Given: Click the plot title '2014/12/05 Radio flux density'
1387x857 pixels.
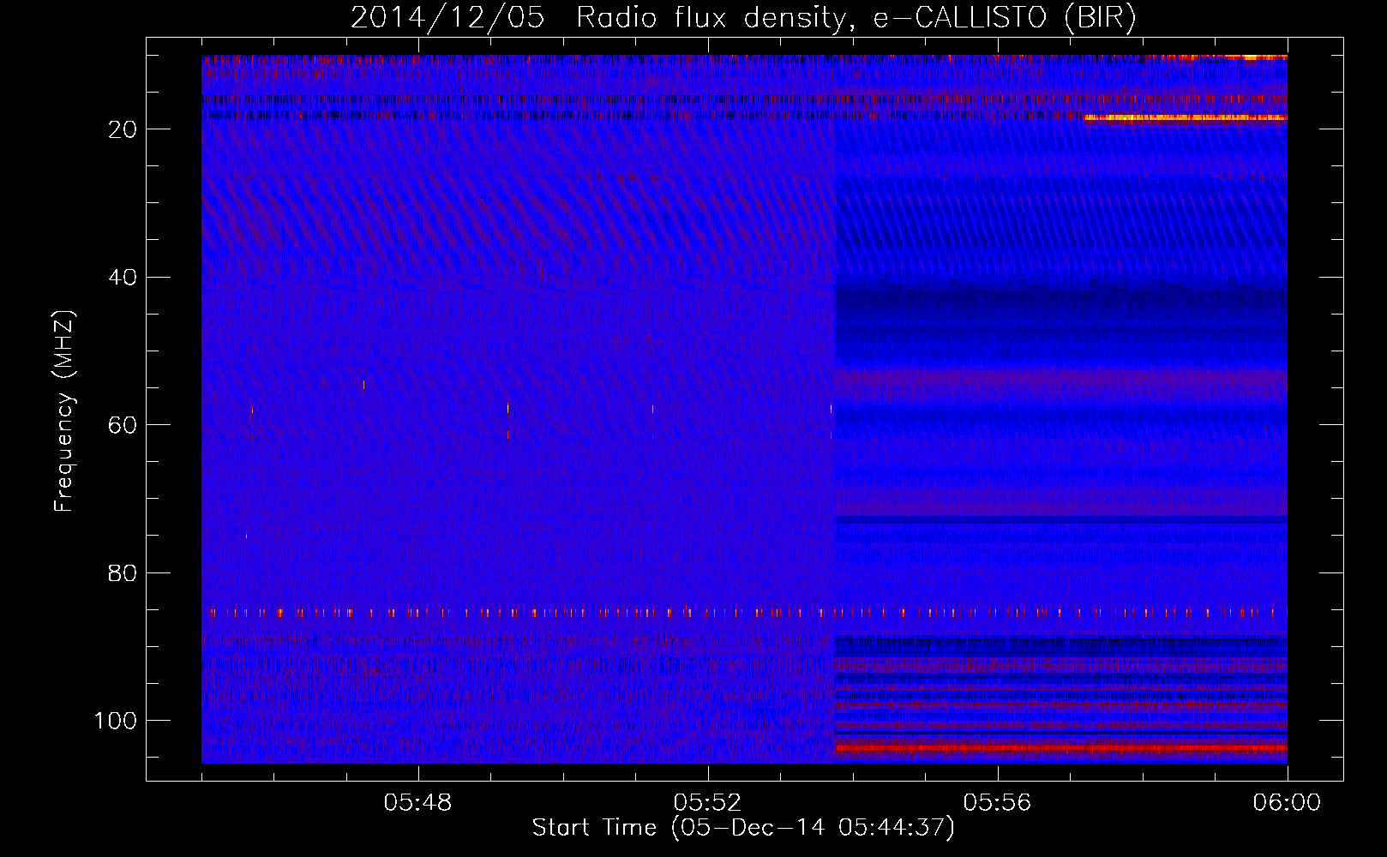Looking at the screenshot, I should [743, 17].
